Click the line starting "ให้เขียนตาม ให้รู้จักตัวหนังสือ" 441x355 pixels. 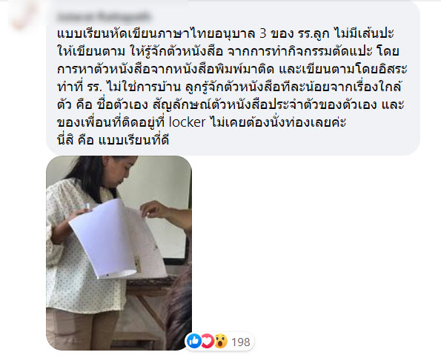(228, 51)
